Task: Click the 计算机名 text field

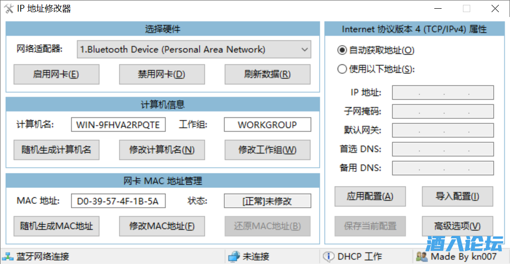Action: pos(118,125)
